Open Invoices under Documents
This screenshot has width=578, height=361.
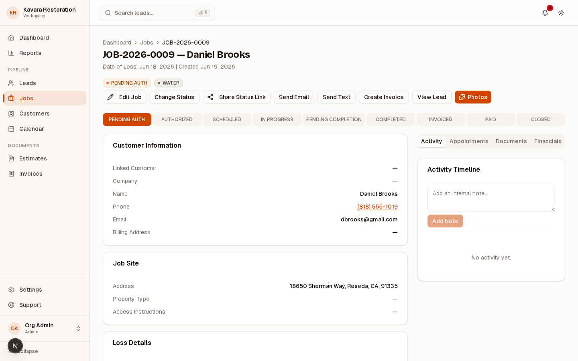45,174
